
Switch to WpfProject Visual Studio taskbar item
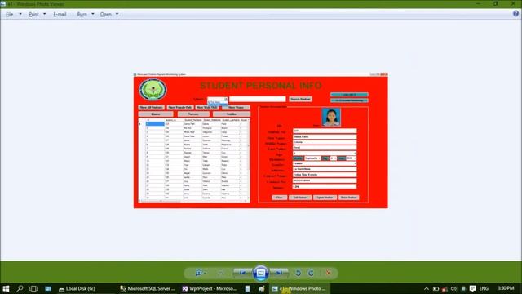[x=210, y=288]
